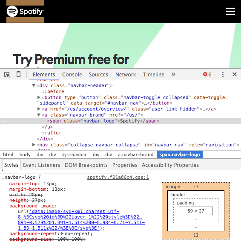Close the DevTools panel

[234, 74]
